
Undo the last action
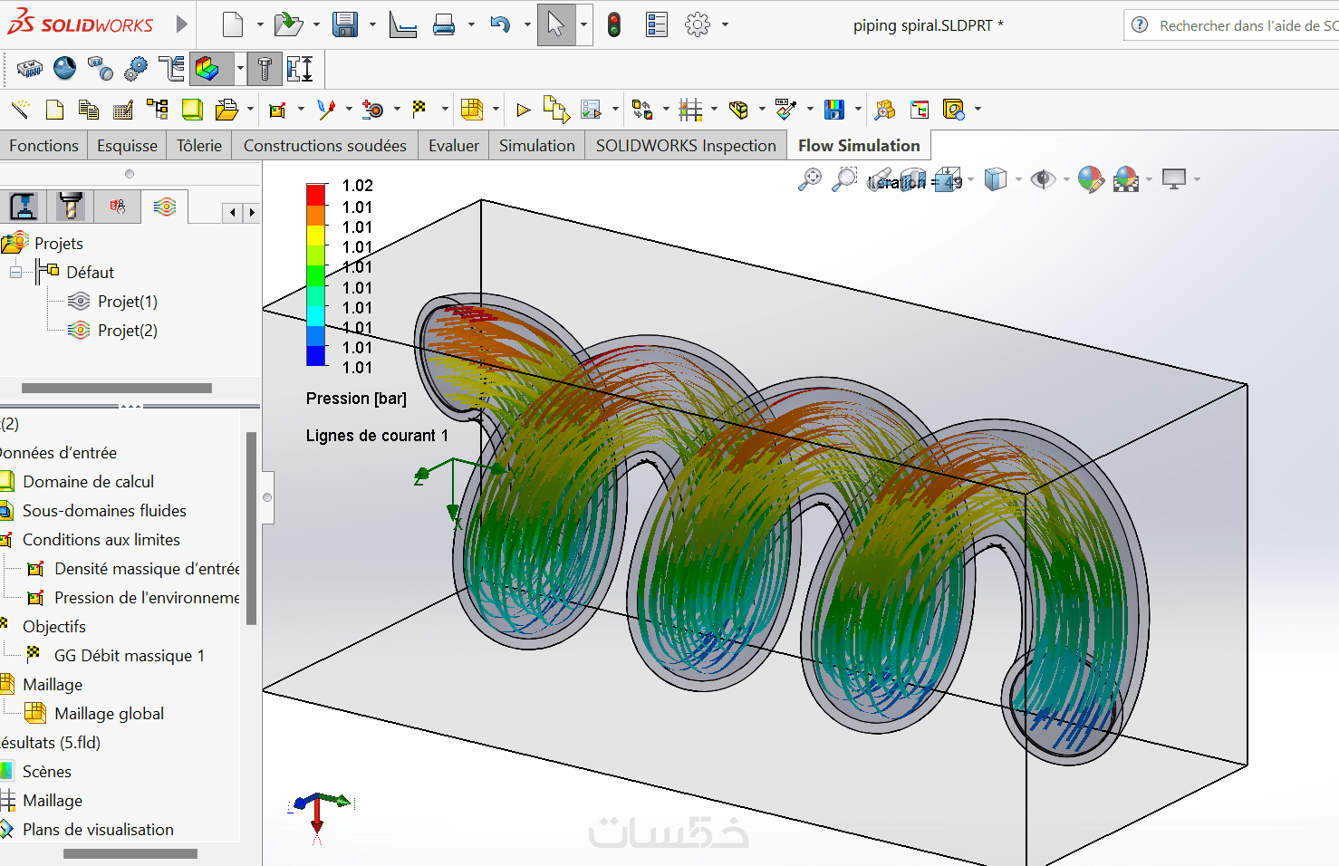pos(500,24)
